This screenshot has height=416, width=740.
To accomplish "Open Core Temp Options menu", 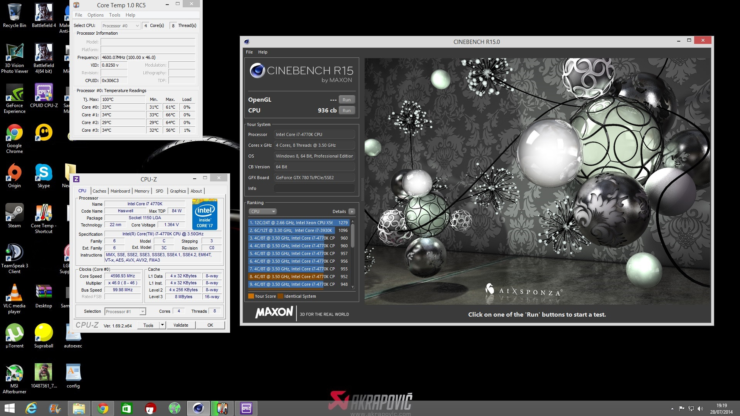I will click(x=95, y=15).
